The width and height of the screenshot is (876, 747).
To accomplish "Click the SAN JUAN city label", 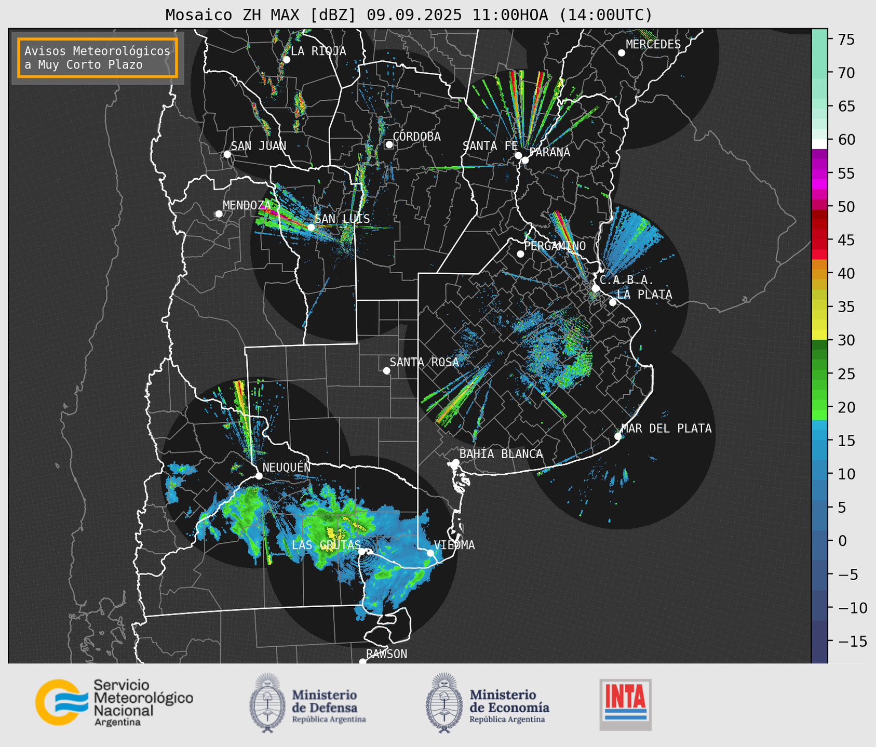I will point(259,146).
